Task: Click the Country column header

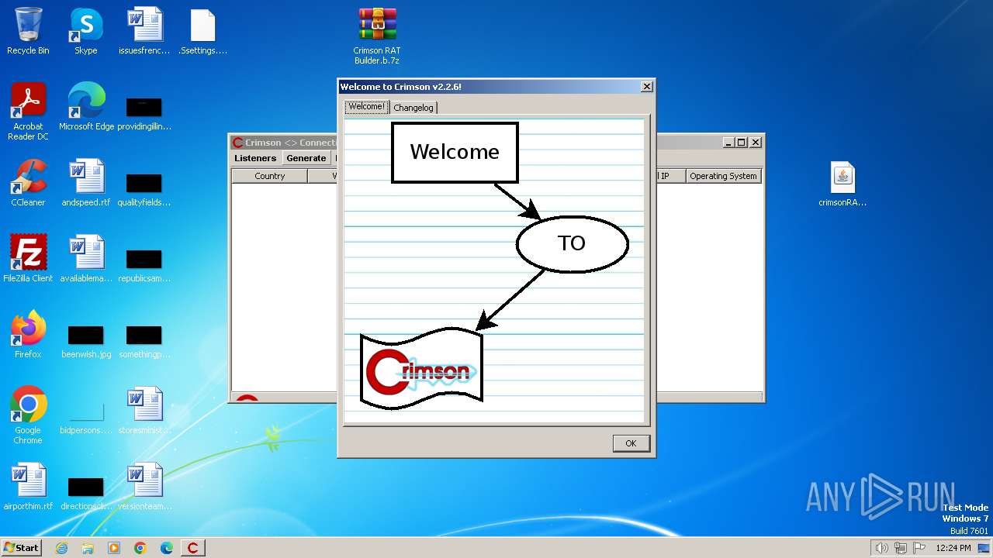Action: (269, 176)
